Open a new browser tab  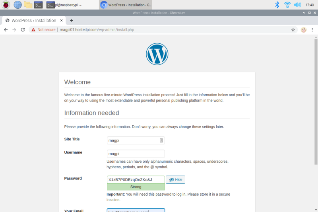(x=72, y=21)
